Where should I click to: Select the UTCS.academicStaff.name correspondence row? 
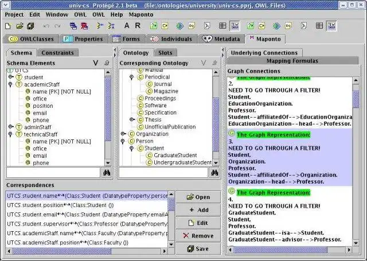[87, 233]
